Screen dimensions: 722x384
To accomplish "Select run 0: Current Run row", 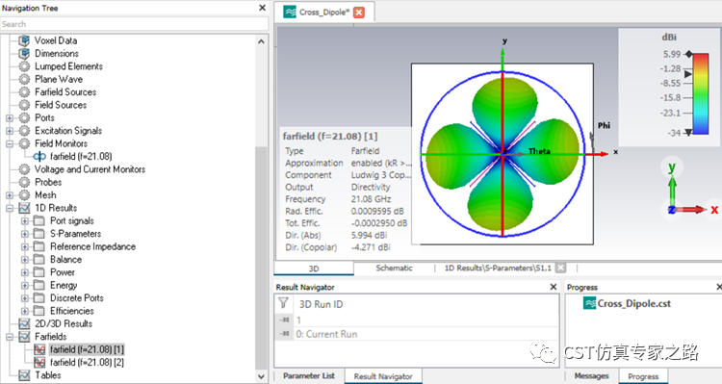I will [x=417, y=334].
